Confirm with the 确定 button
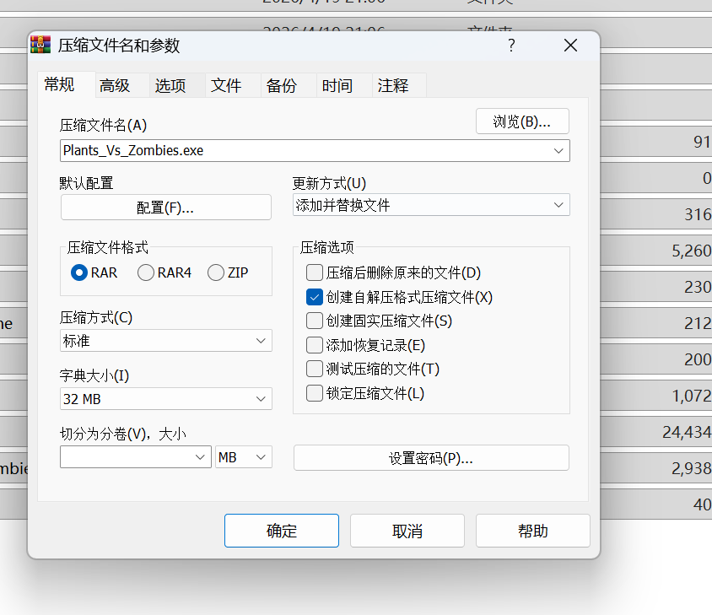The image size is (712, 615). 281,531
